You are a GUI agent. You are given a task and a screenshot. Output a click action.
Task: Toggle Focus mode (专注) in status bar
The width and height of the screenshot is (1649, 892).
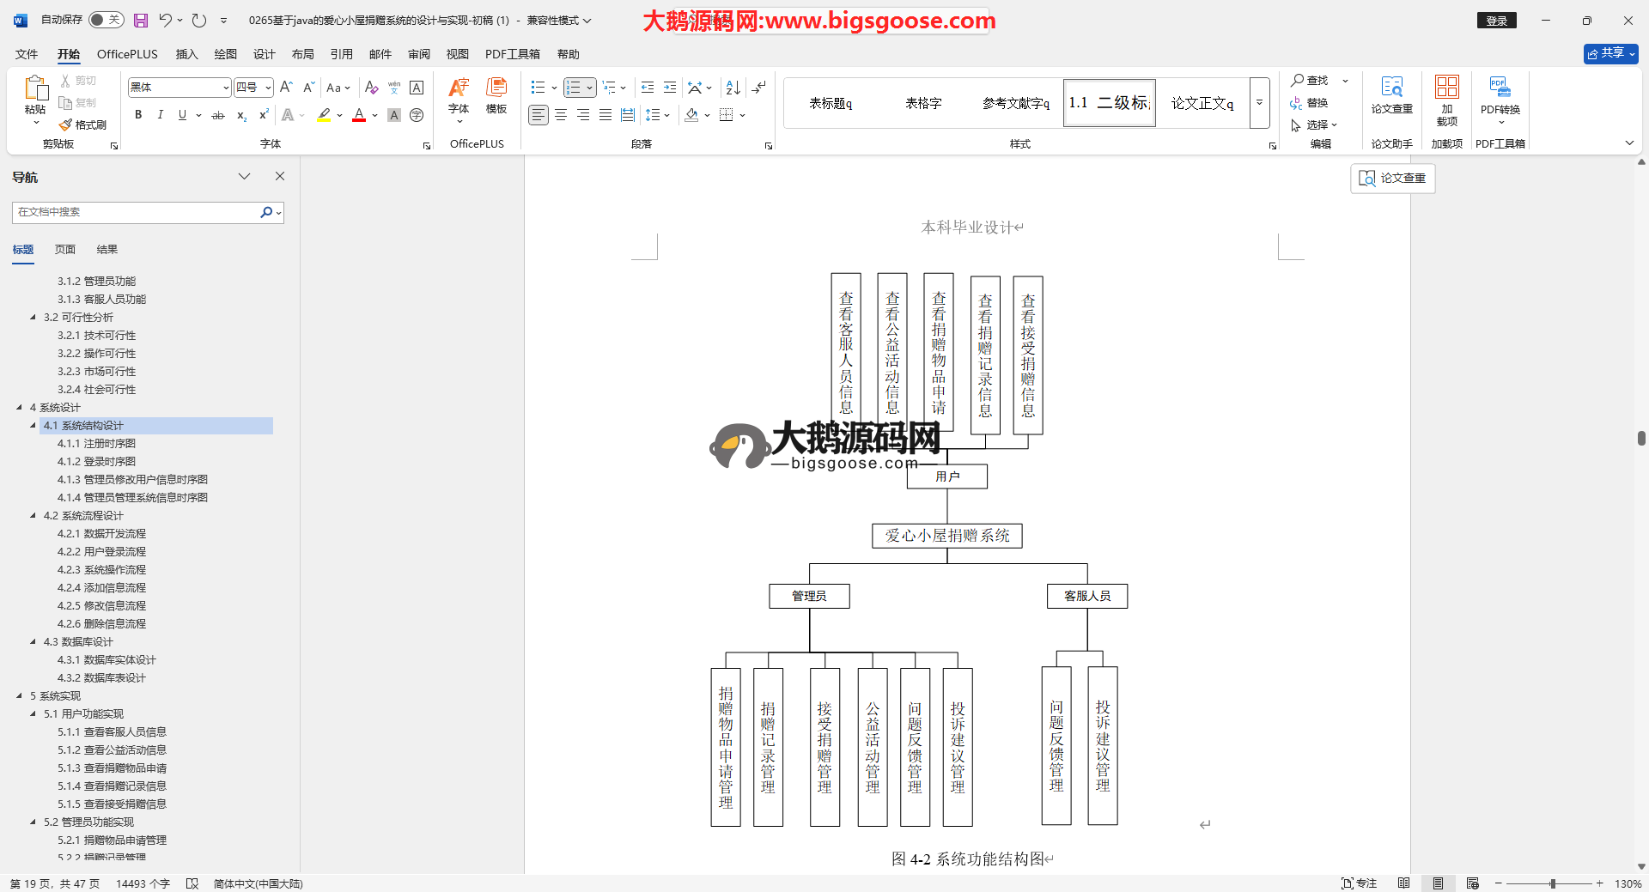pyautogui.click(x=1359, y=883)
